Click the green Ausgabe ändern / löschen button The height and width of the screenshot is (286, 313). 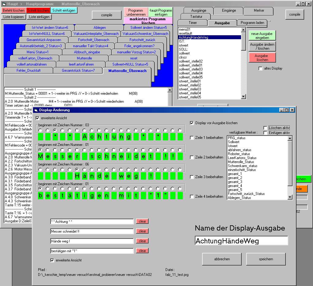[x=262, y=46]
